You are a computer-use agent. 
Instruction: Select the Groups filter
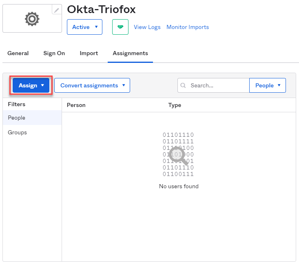[32, 132]
